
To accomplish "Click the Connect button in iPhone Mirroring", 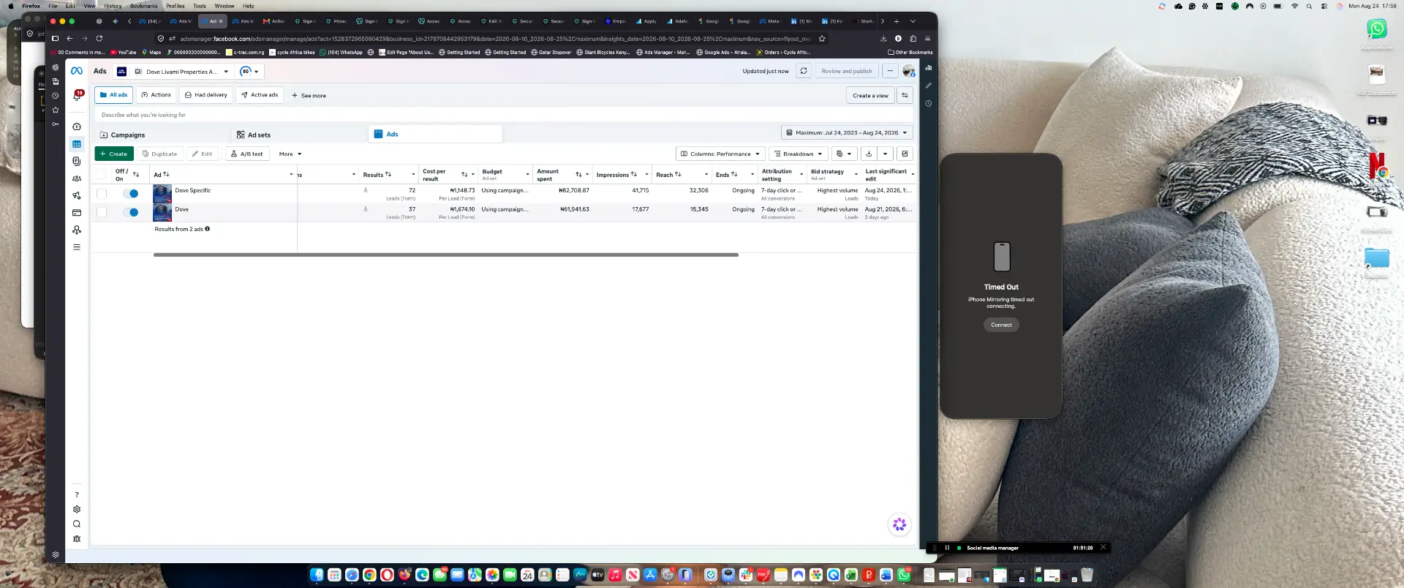I will pos(1001,325).
